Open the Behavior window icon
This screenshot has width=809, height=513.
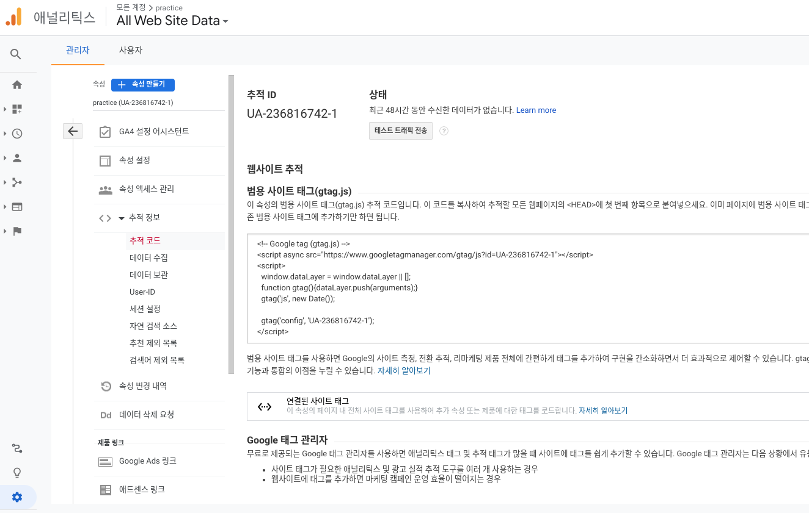click(x=17, y=207)
